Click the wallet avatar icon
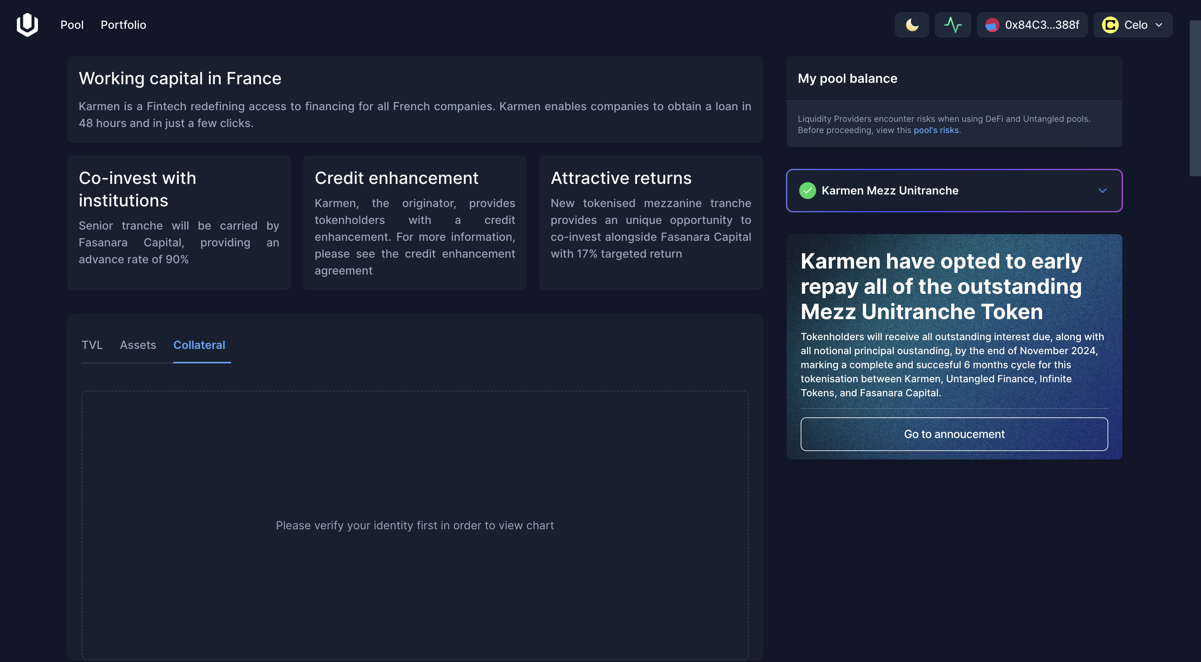The image size is (1201, 662). (992, 25)
